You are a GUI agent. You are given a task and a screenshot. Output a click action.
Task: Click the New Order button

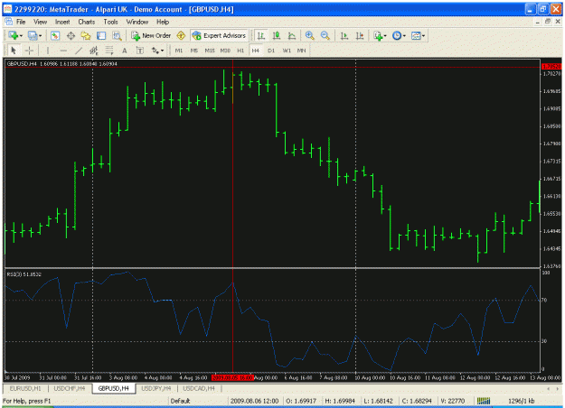pyautogui.click(x=151, y=35)
